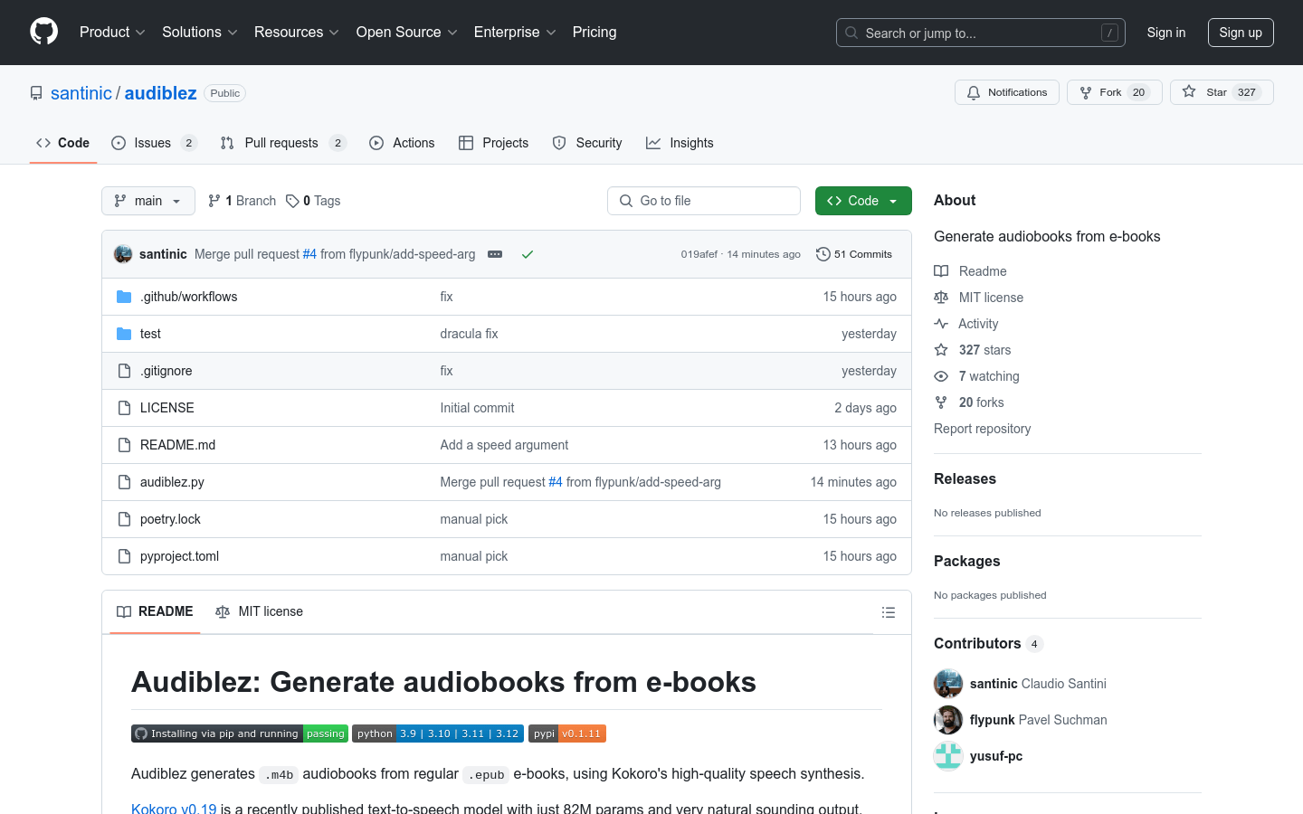1303x814 pixels.
Task: Open the Actions tab
Action: click(x=402, y=143)
